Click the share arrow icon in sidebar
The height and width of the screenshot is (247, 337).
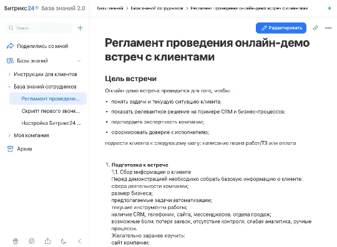coord(10,46)
